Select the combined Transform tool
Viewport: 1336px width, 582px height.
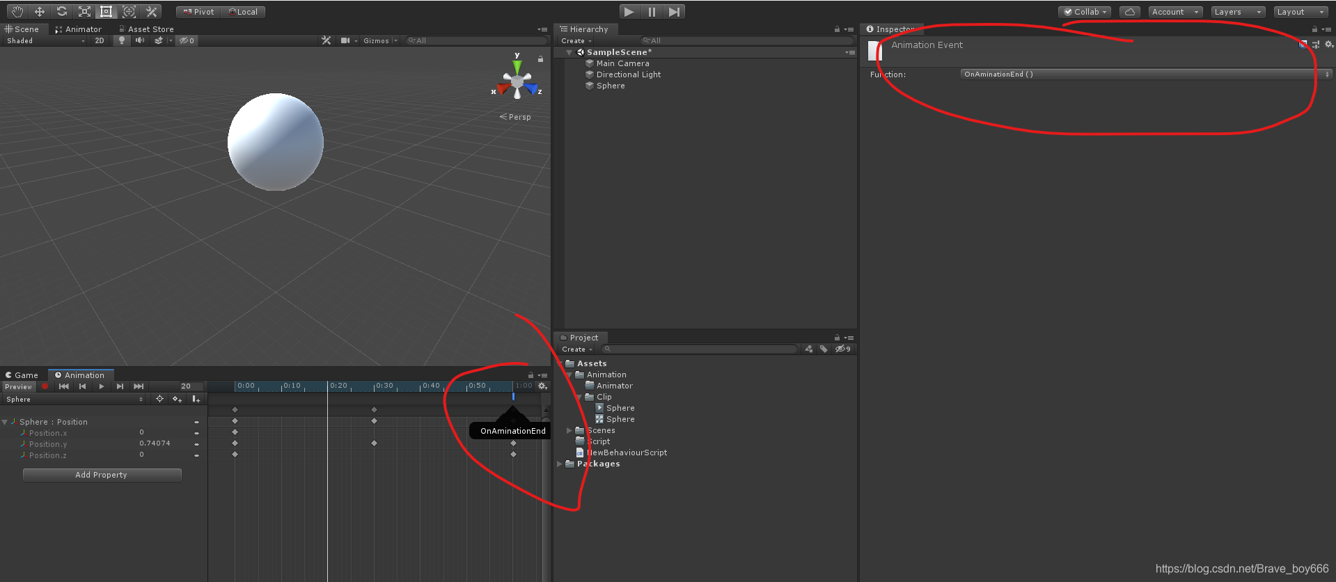129,12
